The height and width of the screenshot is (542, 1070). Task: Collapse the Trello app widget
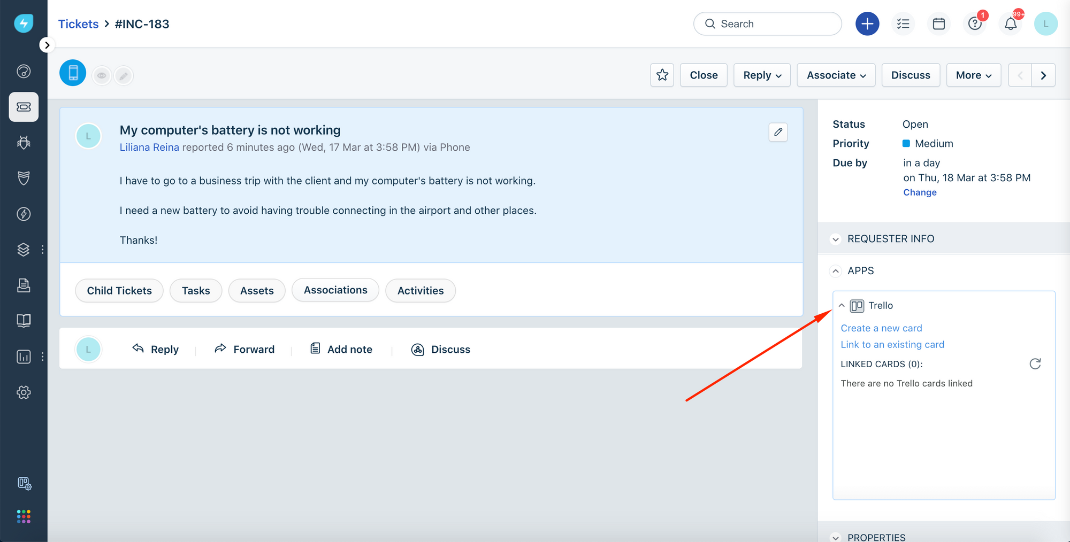(x=842, y=305)
